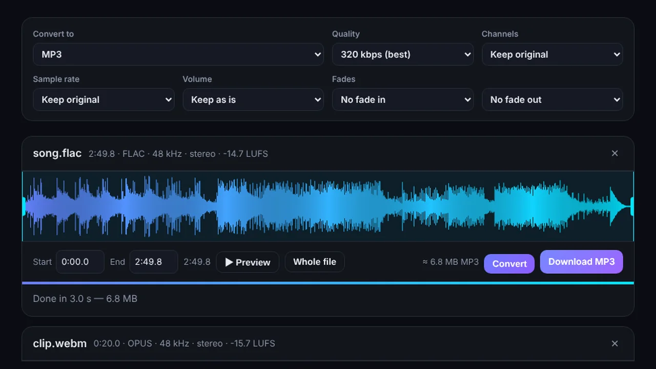This screenshot has width=656, height=369.
Task: Click the 2:49.8 selection duration beside the End field
Action: coord(197,262)
